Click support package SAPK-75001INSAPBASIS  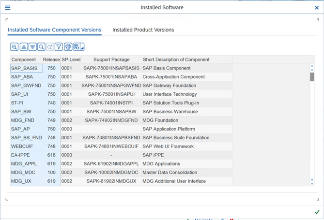[111, 68]
